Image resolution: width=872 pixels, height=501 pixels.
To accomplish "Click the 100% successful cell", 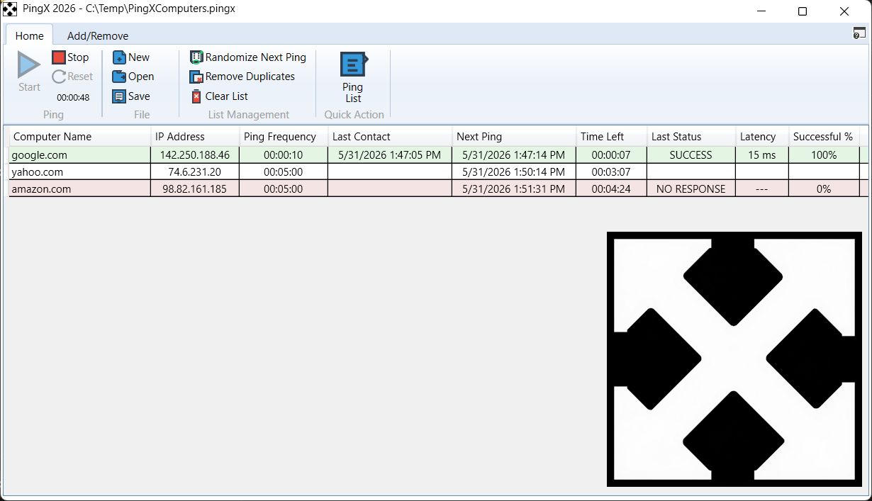I will click(824, 155).
